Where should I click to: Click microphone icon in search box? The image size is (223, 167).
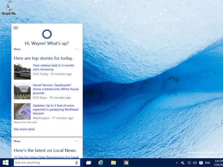(77, 163)
